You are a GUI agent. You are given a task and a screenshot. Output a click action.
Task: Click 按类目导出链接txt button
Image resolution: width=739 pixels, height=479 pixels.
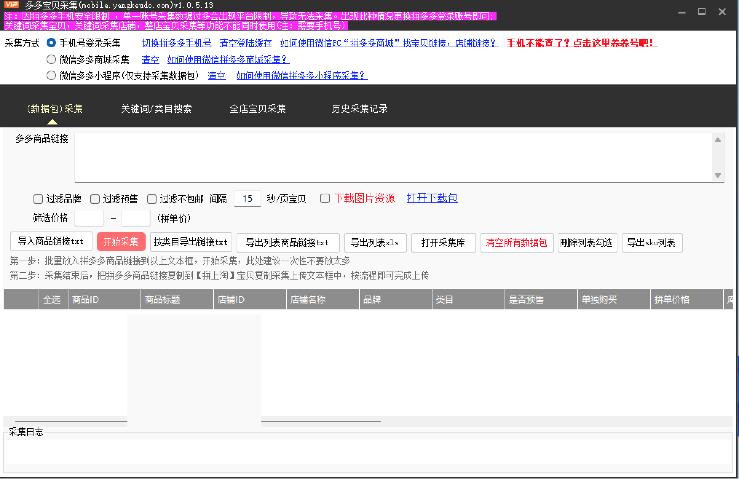pyautogui.click(x=191, y=242)
